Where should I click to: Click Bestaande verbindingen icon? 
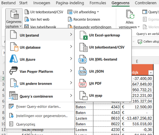click(x=70, y=27)
